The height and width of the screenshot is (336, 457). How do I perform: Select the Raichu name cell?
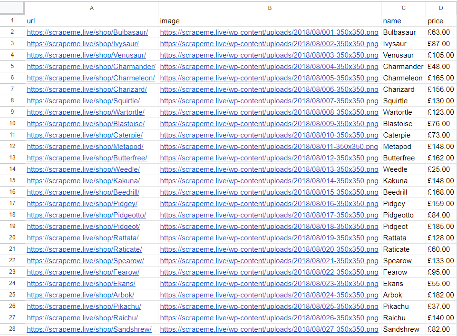403,318
